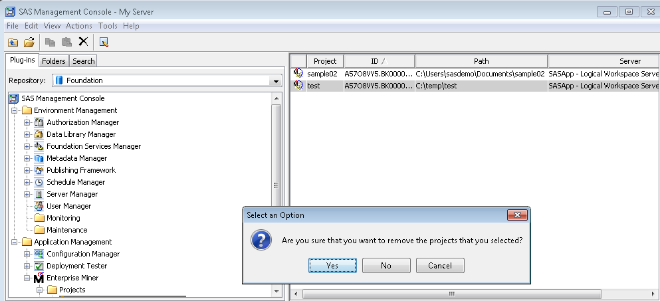Click the properties toolbar icon
Viewport: 660px width, 301px height.
point(104,42)
